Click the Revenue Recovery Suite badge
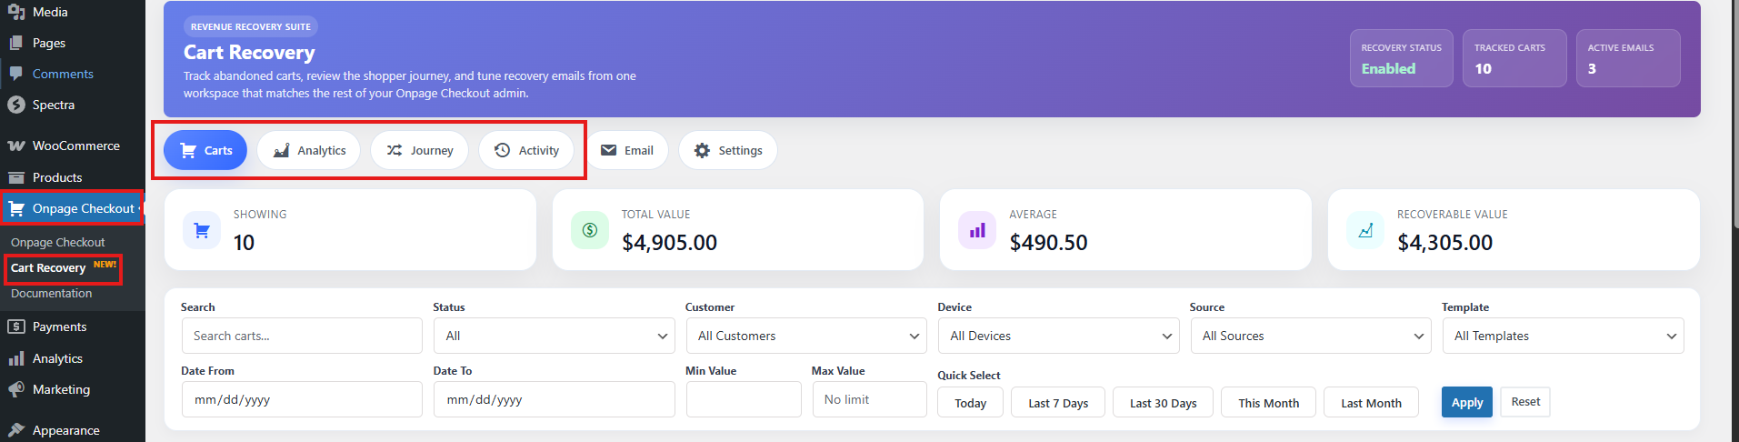The height and width of the screenshot is (442, 1739). coord(251,26)
